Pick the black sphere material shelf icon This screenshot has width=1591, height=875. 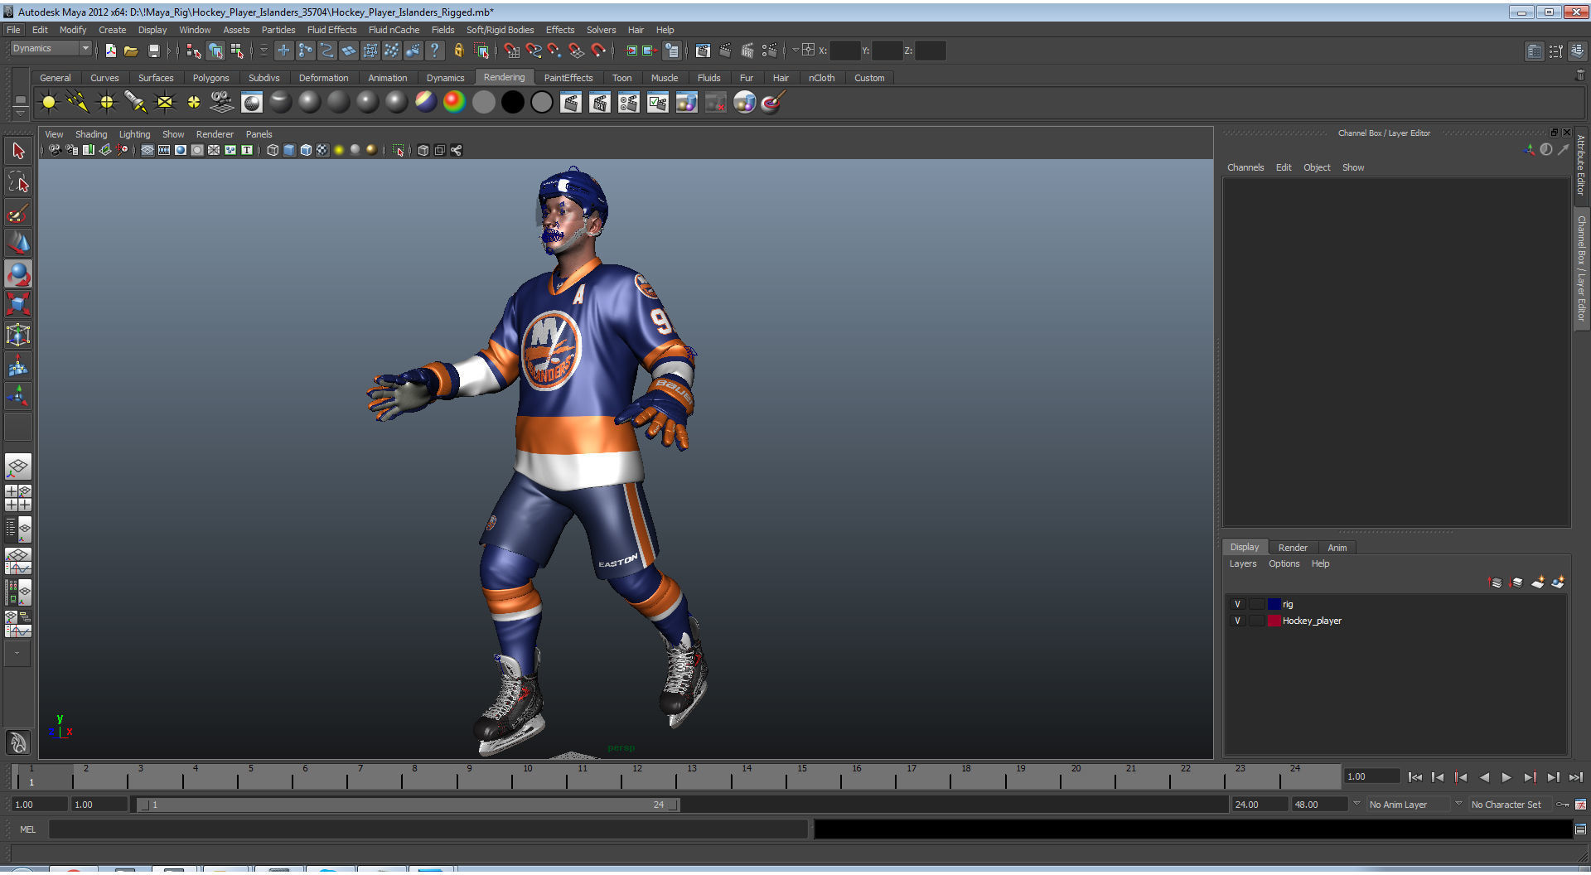pyautogui.click(x=513, y=102)
